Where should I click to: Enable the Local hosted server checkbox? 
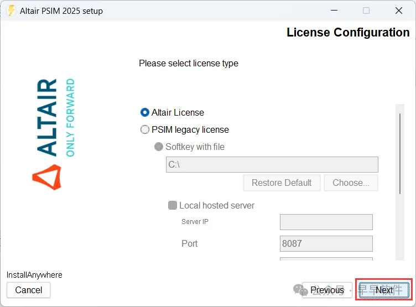click(173, 205)
